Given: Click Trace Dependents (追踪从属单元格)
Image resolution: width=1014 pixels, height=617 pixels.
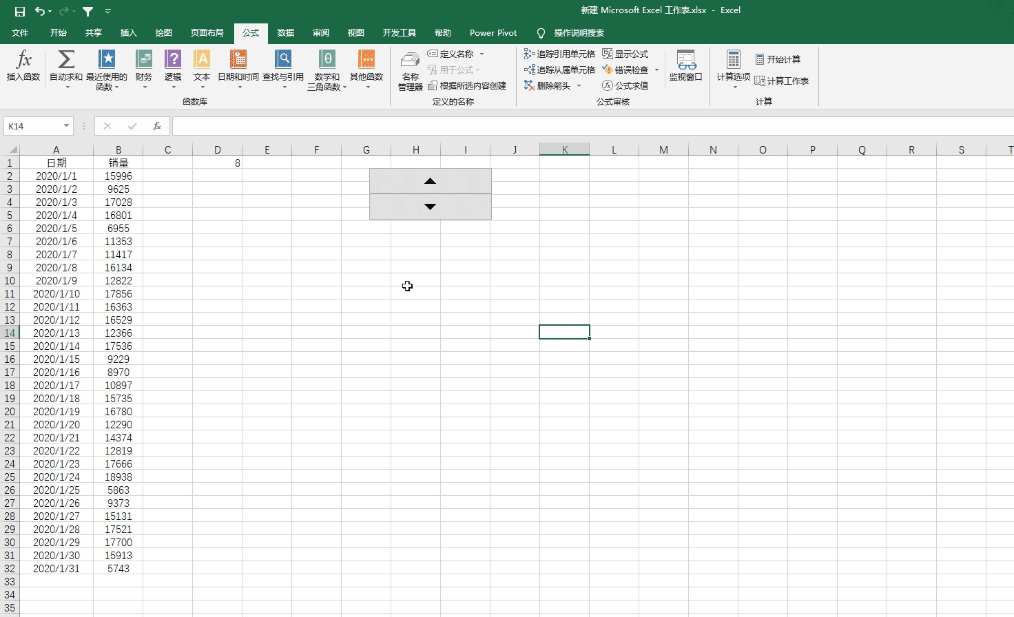Looking at the screenshot, I should [559, 70].
